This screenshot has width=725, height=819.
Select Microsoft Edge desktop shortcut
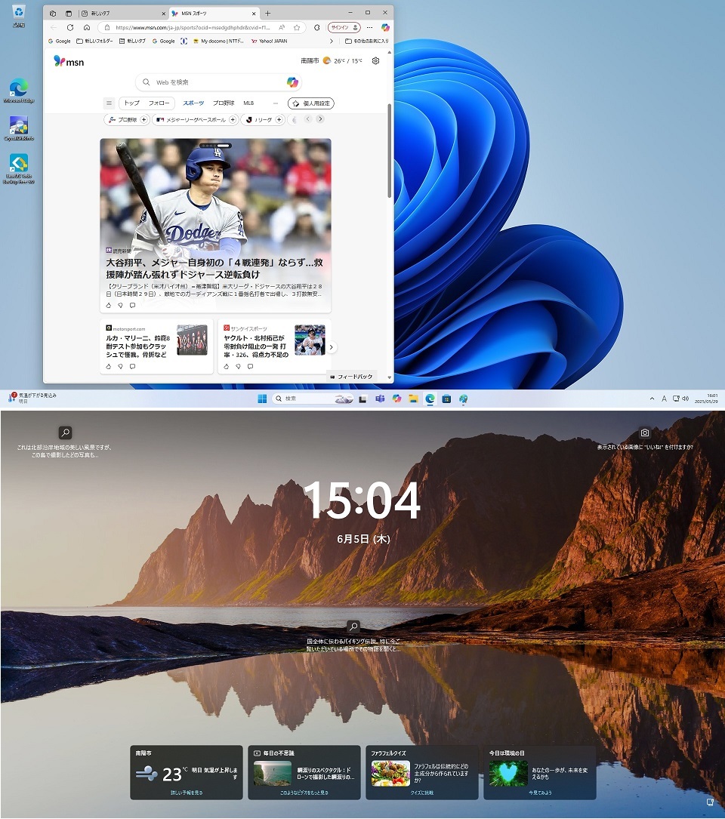(19, 91)
